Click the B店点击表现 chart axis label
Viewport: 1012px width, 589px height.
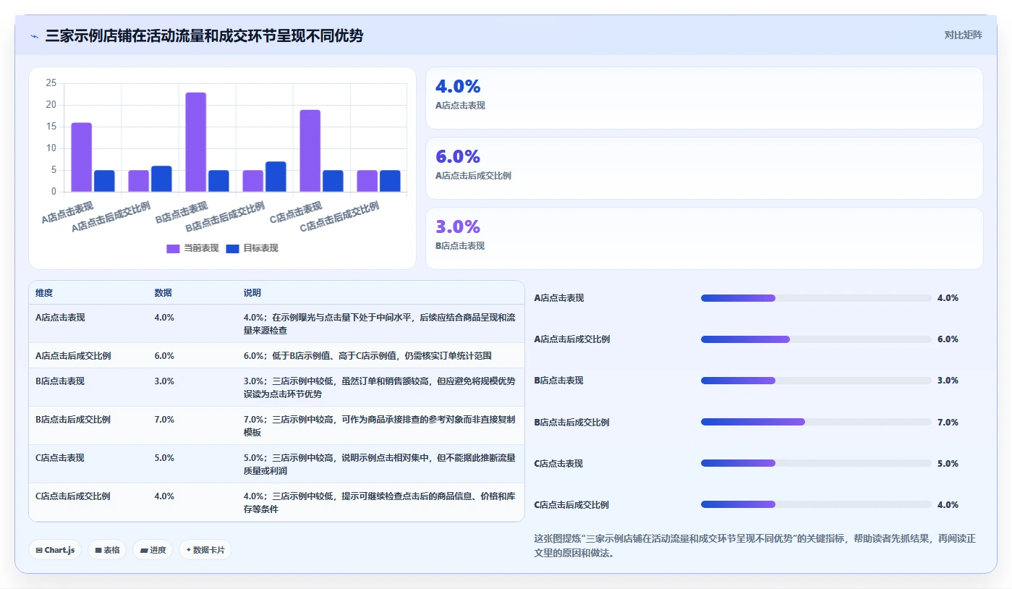point(182,213)
